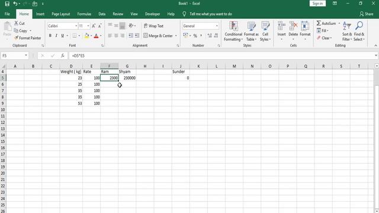Select the Cut scissors command

pyautogui.click(x=20, y=23)
